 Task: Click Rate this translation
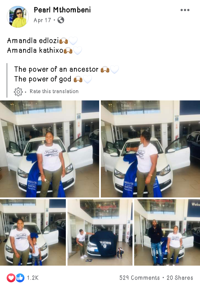tap(54, 92)
